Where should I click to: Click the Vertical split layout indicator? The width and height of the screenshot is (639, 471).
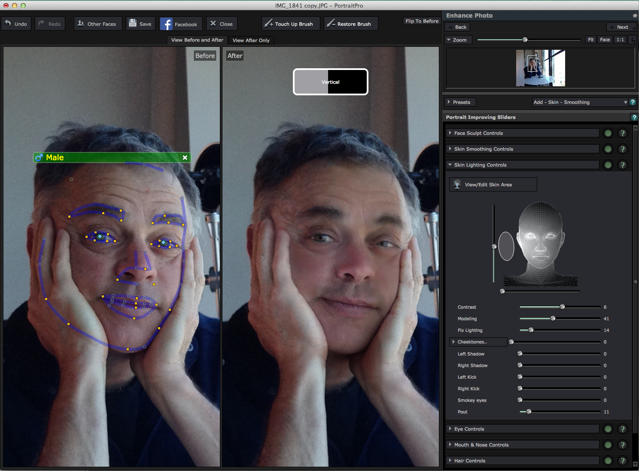[331, 82]
